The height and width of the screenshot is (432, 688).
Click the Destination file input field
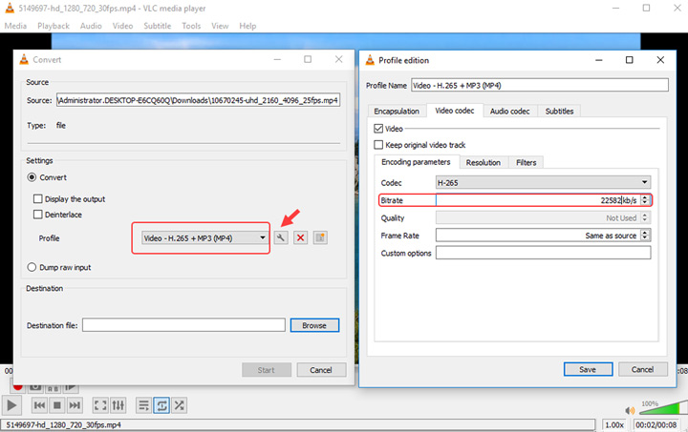tap(183, 325)
